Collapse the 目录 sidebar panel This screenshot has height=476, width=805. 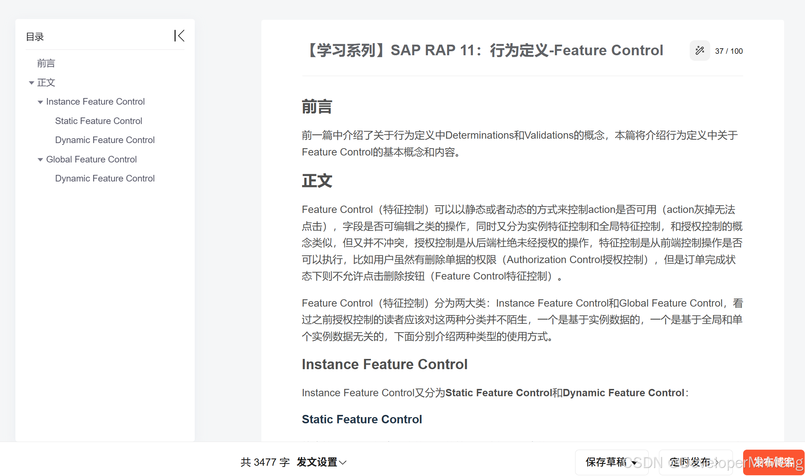[179, 36]
